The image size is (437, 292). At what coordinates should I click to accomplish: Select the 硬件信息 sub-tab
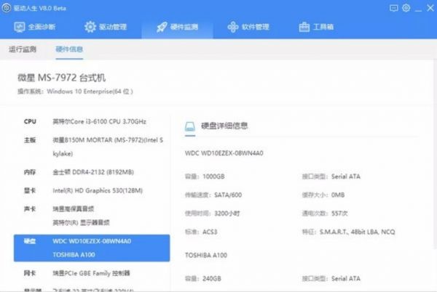(x=69, y=49)
